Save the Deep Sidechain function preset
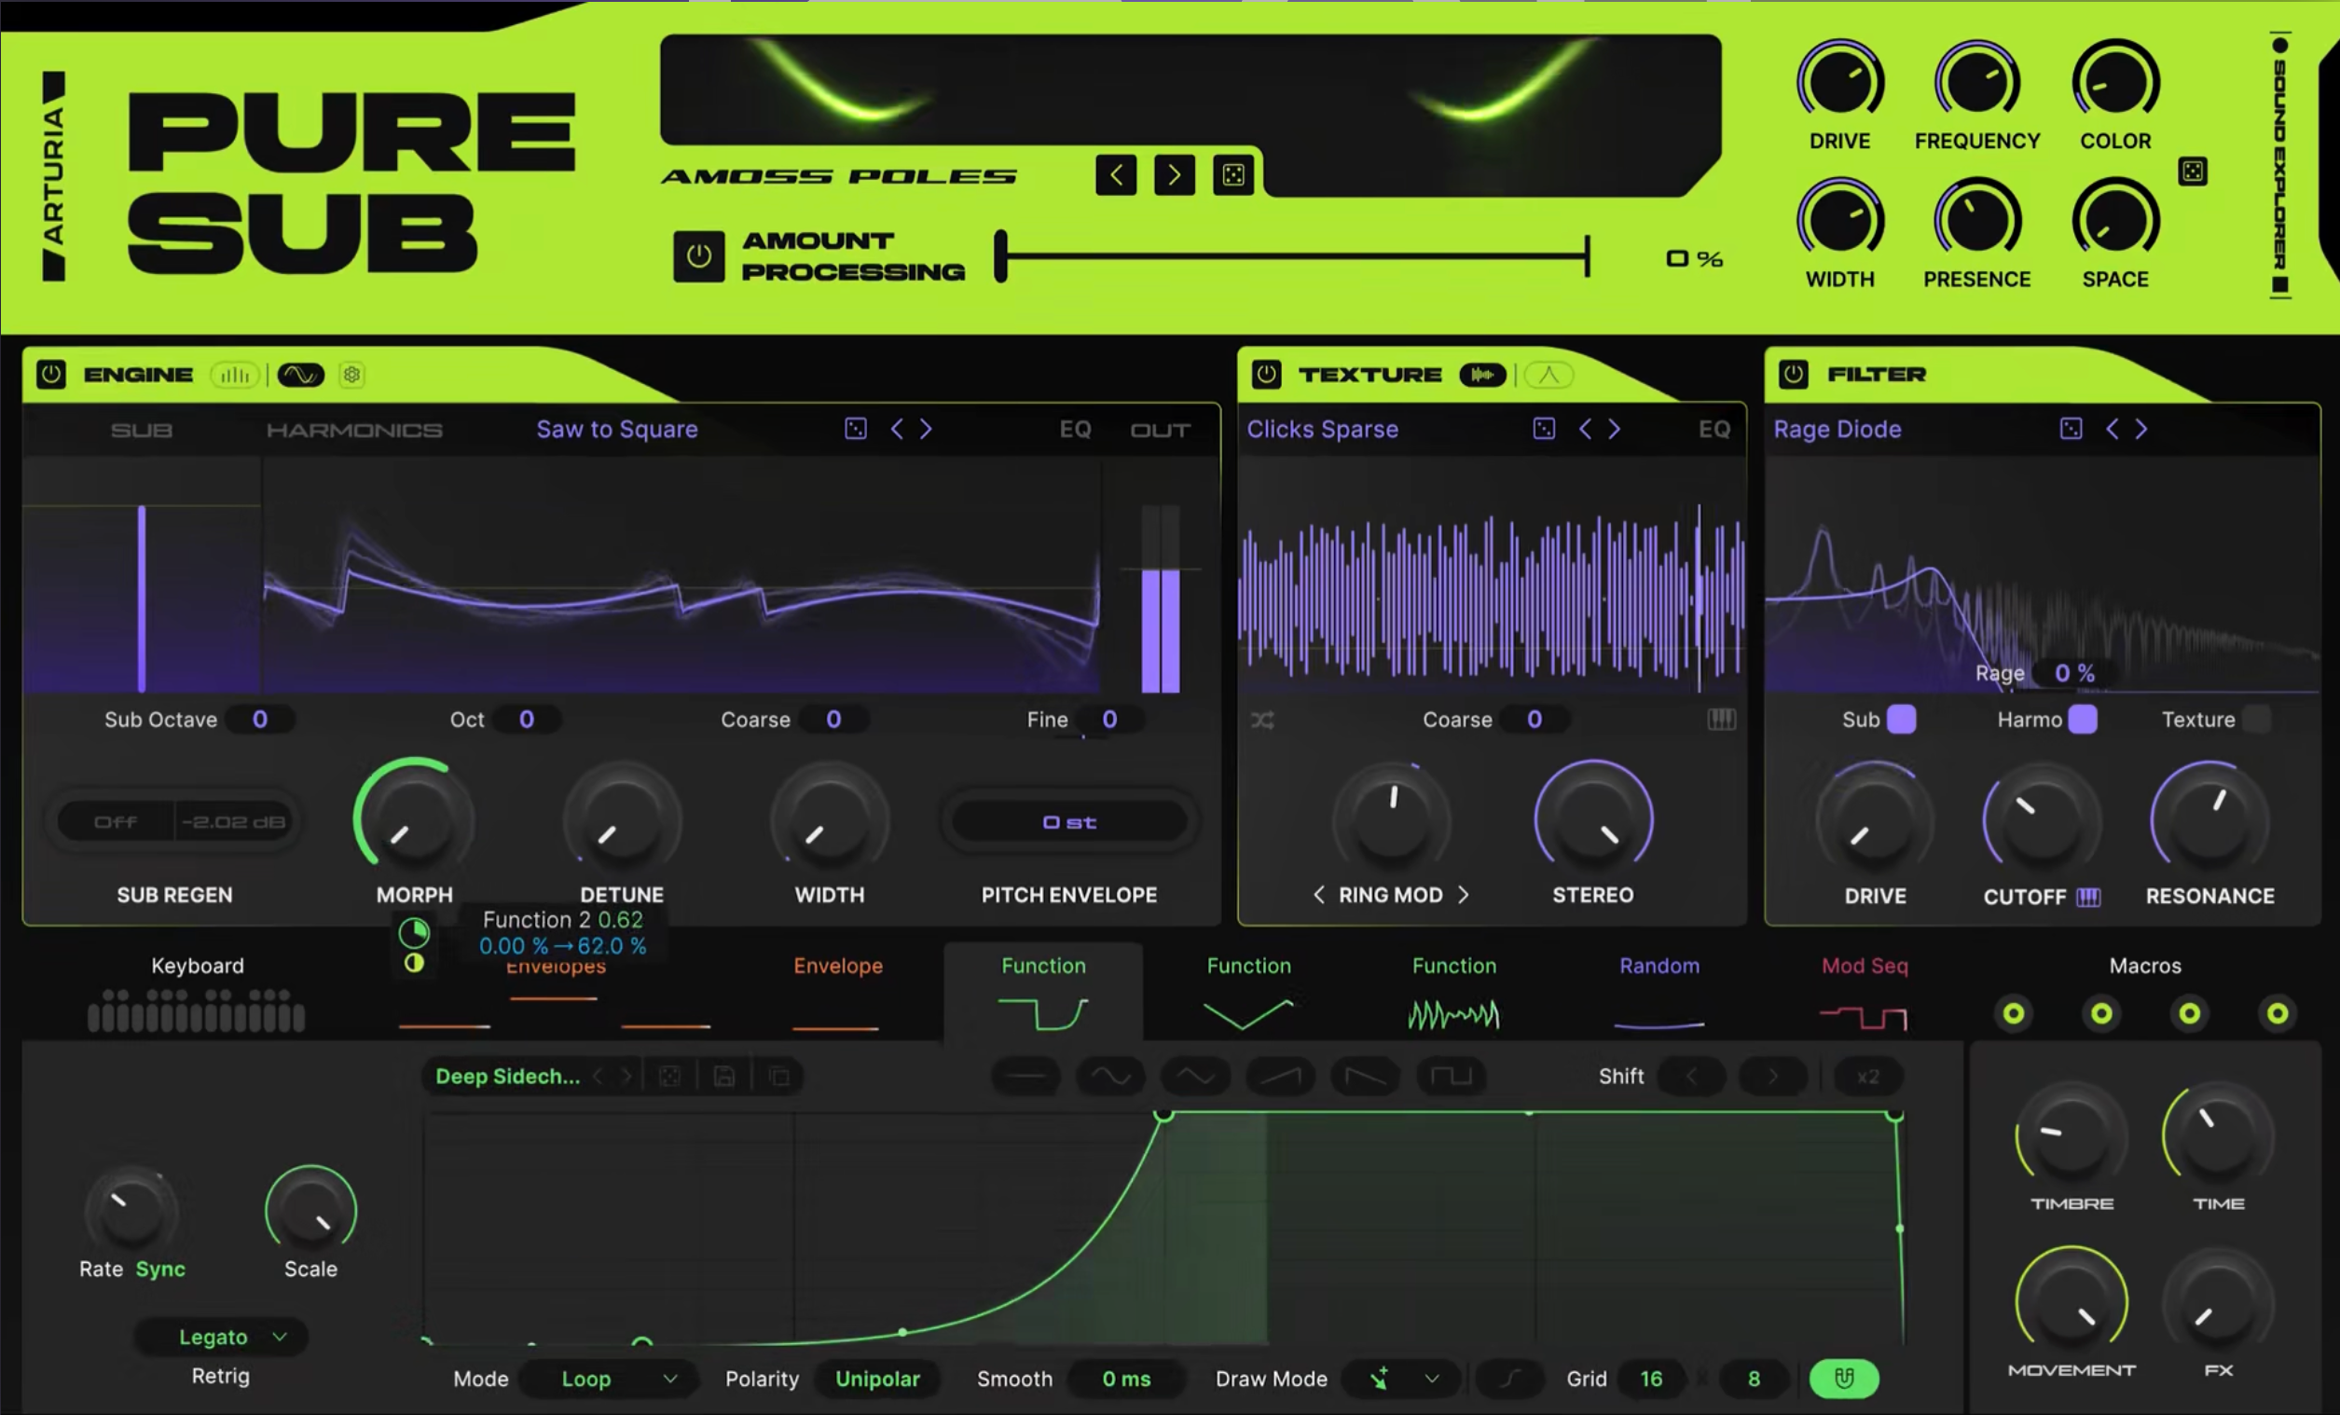 724,1077
